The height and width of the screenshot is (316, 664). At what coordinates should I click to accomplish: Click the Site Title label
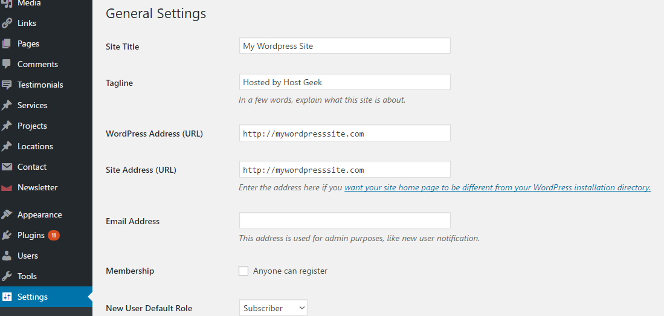[123, 47]
